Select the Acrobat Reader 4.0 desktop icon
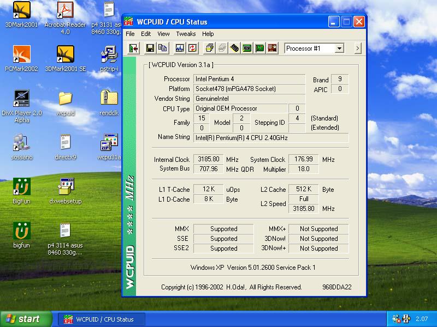This screenshot has height=327, width=437. point(65,18)
